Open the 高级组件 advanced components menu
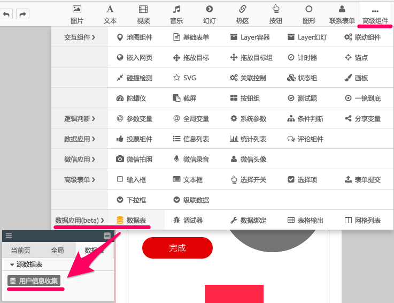 pos(375,14)
